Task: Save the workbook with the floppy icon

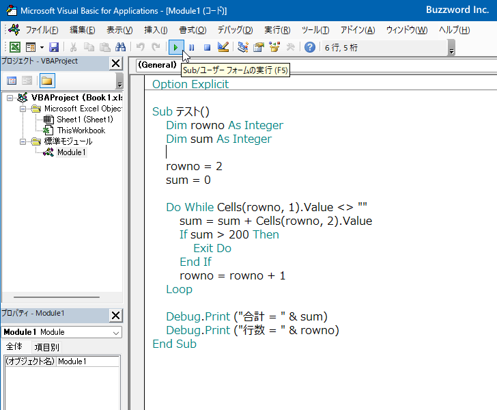Action: (x=54, y=47)
